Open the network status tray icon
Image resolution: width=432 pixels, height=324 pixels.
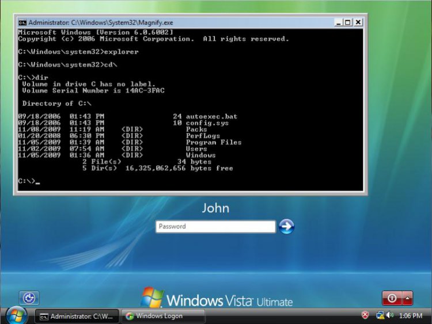tap(380, 315)
